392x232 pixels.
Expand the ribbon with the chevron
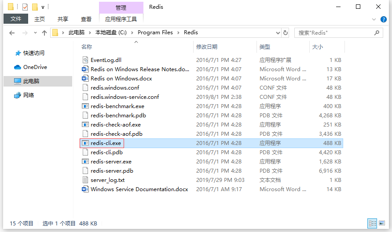[374, 19]
